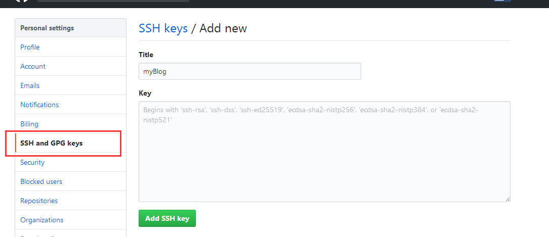Open Security settings

[32, 162]
